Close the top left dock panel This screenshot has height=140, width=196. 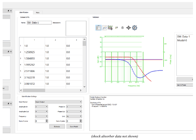pos(11,11)
